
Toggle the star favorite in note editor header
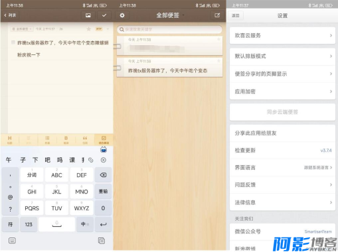(89, 29)
